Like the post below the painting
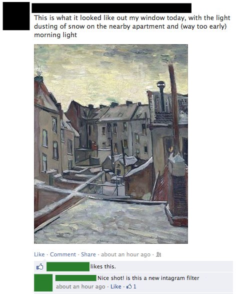 pos(39,254)
